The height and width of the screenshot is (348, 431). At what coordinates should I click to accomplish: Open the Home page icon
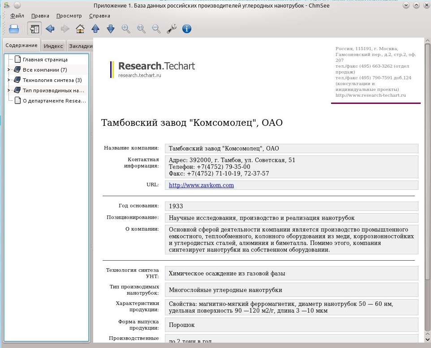pos(80,29)
